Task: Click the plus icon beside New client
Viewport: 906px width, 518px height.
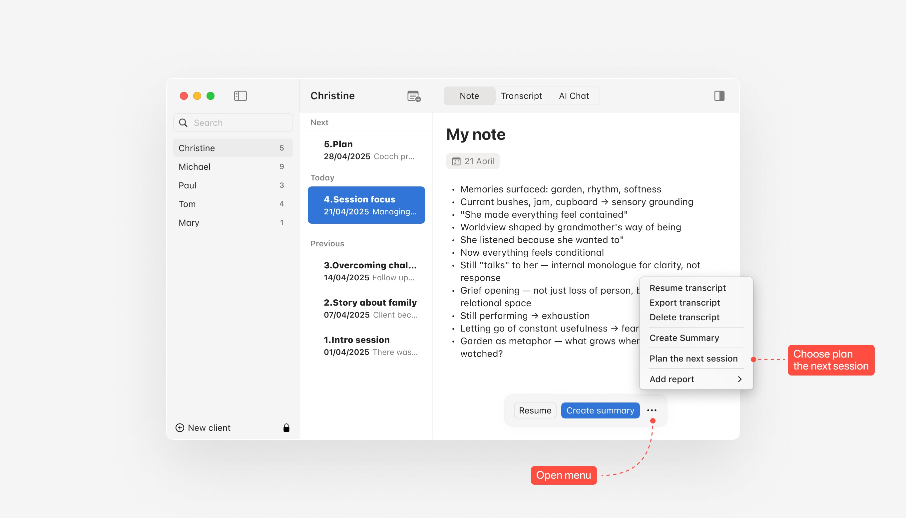Action: point(180,428)
